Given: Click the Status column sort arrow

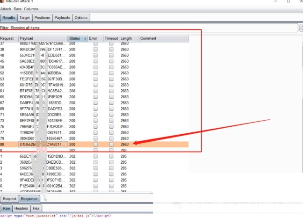Looking at the screenshot, I should 85,39.
